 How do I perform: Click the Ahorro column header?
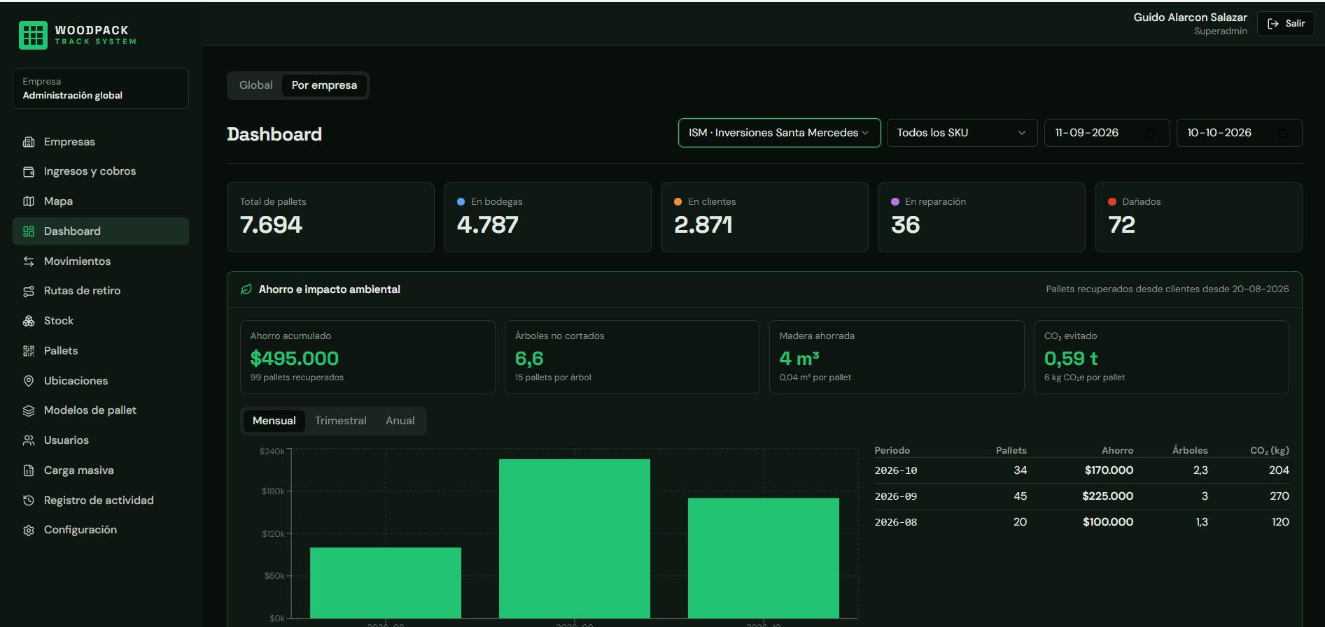click(1117, 451)
